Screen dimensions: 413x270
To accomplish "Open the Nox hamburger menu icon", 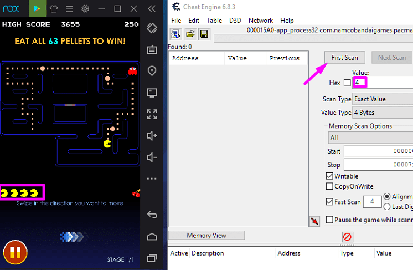I will (x=69, y=9).
